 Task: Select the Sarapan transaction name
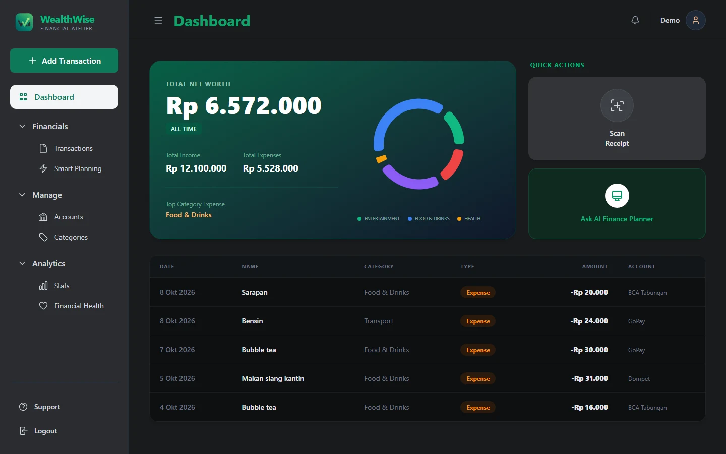click(255, 292)
